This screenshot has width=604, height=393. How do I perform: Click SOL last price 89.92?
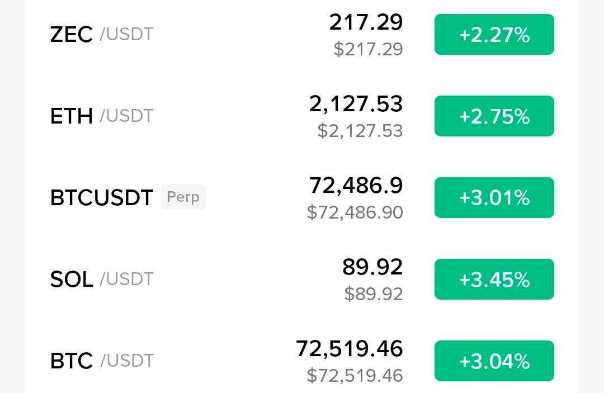(x=372, y=267)
